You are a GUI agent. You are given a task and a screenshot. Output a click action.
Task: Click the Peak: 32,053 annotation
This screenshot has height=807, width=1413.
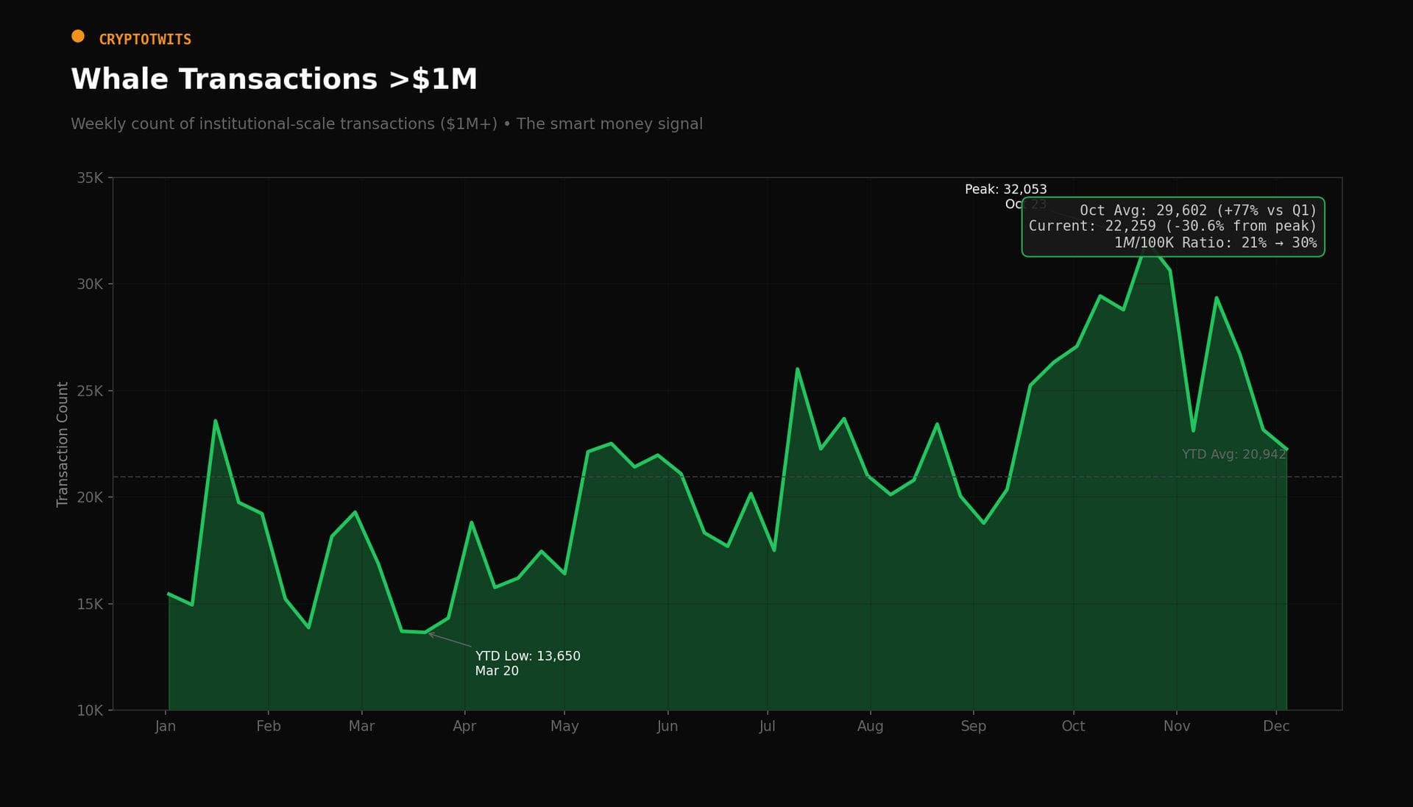click(1005, 190)
